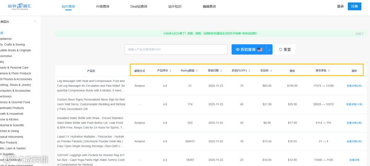Click the 重置 reset button

pos(285,50)
